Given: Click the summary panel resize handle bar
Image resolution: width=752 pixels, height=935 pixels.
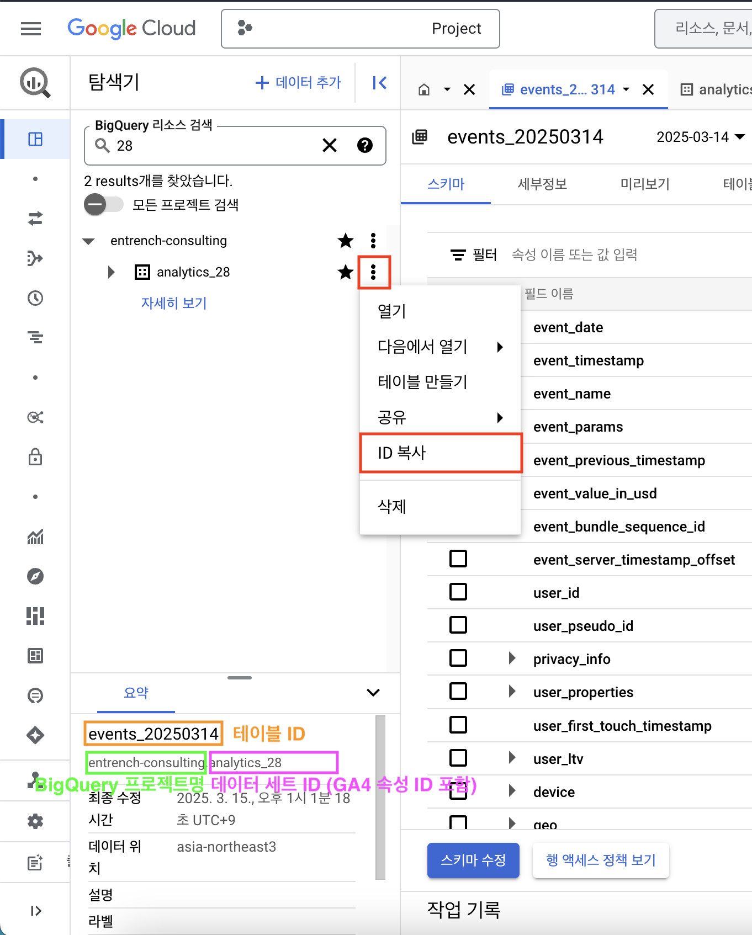Looking at the screenshot, I should (x=240, y=677).
